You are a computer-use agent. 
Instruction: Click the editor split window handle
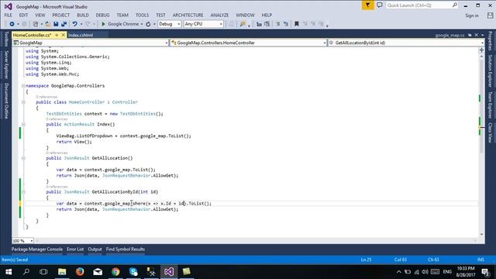481,50
